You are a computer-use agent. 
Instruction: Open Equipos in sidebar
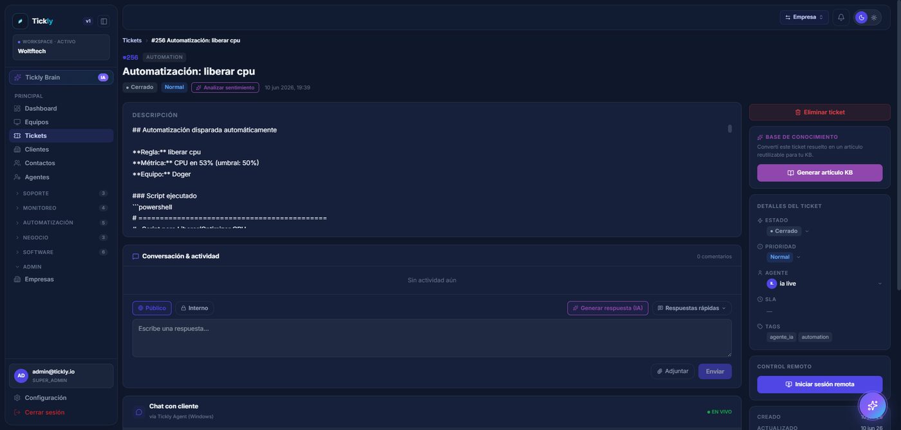(61, 122)
